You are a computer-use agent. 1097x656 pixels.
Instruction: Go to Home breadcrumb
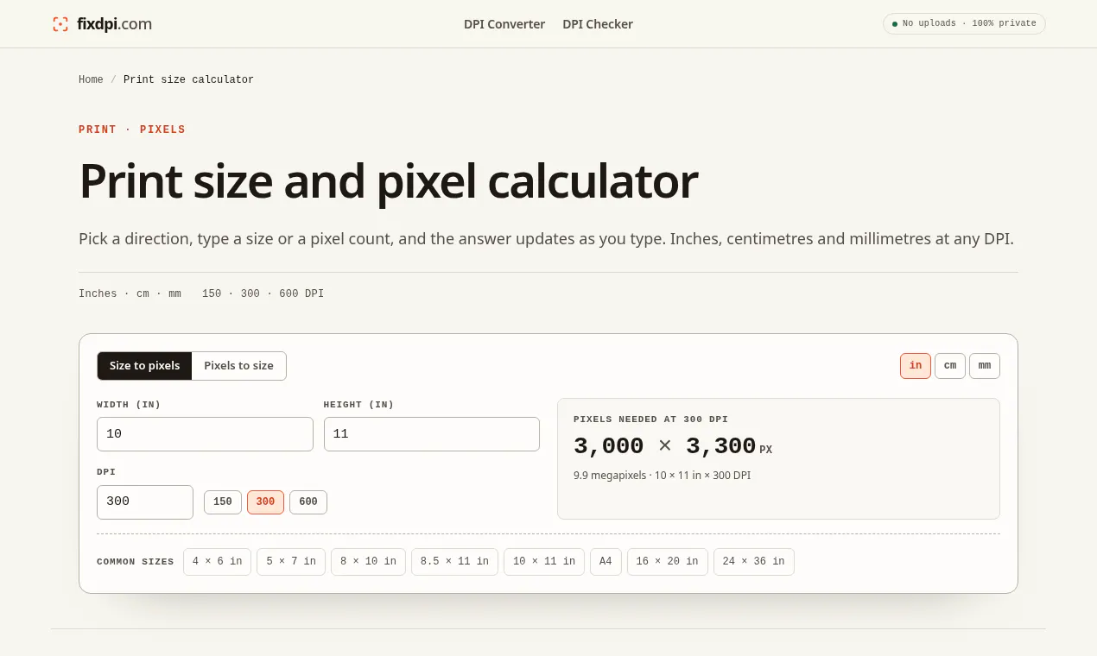(91, 79)
